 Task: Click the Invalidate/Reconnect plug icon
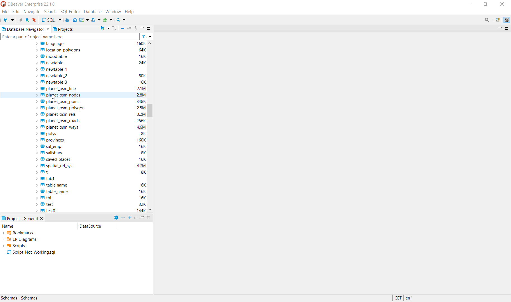[x=27, y=20]
